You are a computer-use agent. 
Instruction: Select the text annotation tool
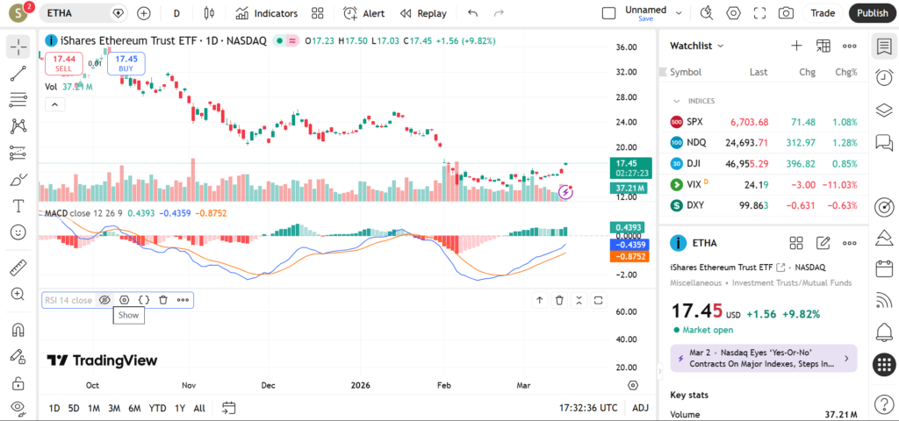point(18,206)
